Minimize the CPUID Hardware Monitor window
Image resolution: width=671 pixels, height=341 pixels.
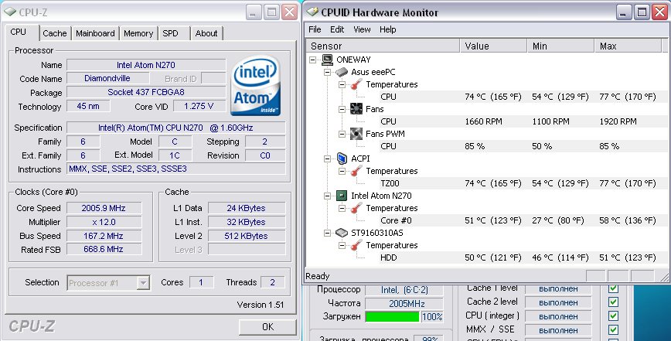coord(625,12)
